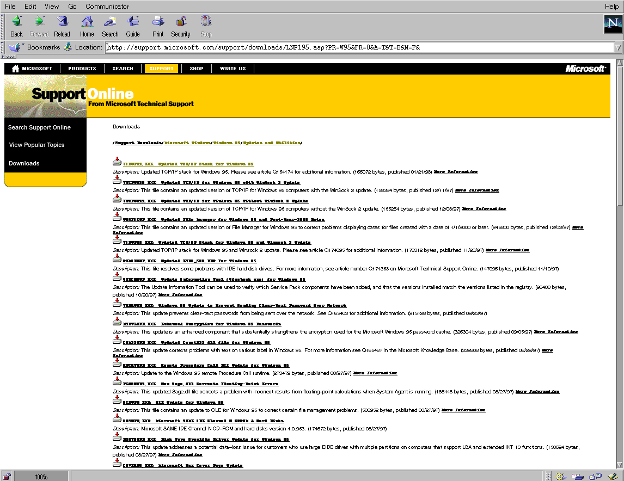Click the vertical scrollbar down arrow

pyautogui.click(x=619, y=466)
